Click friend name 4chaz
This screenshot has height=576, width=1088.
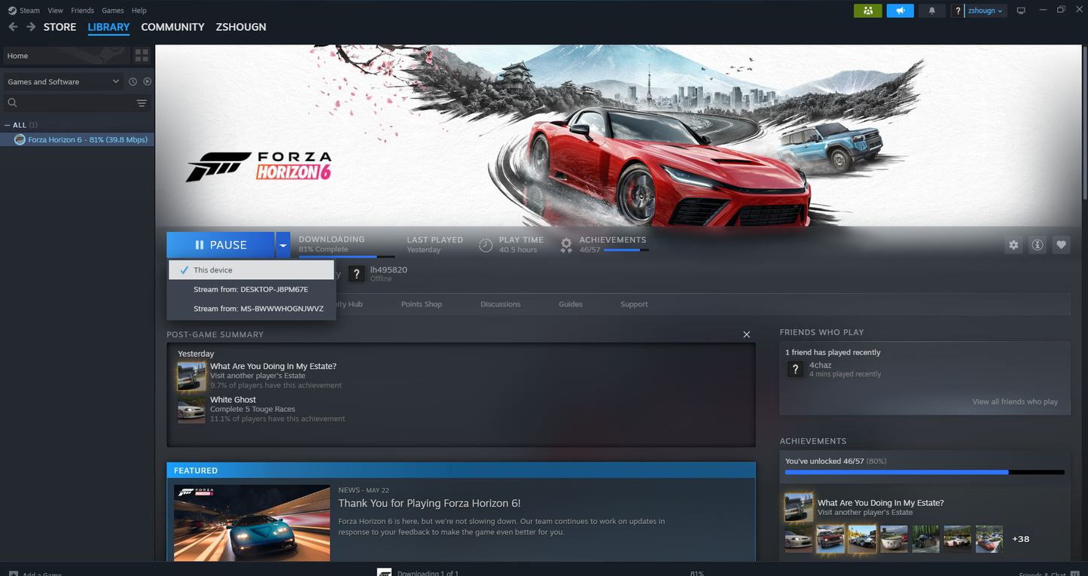[x=820, y=365]
